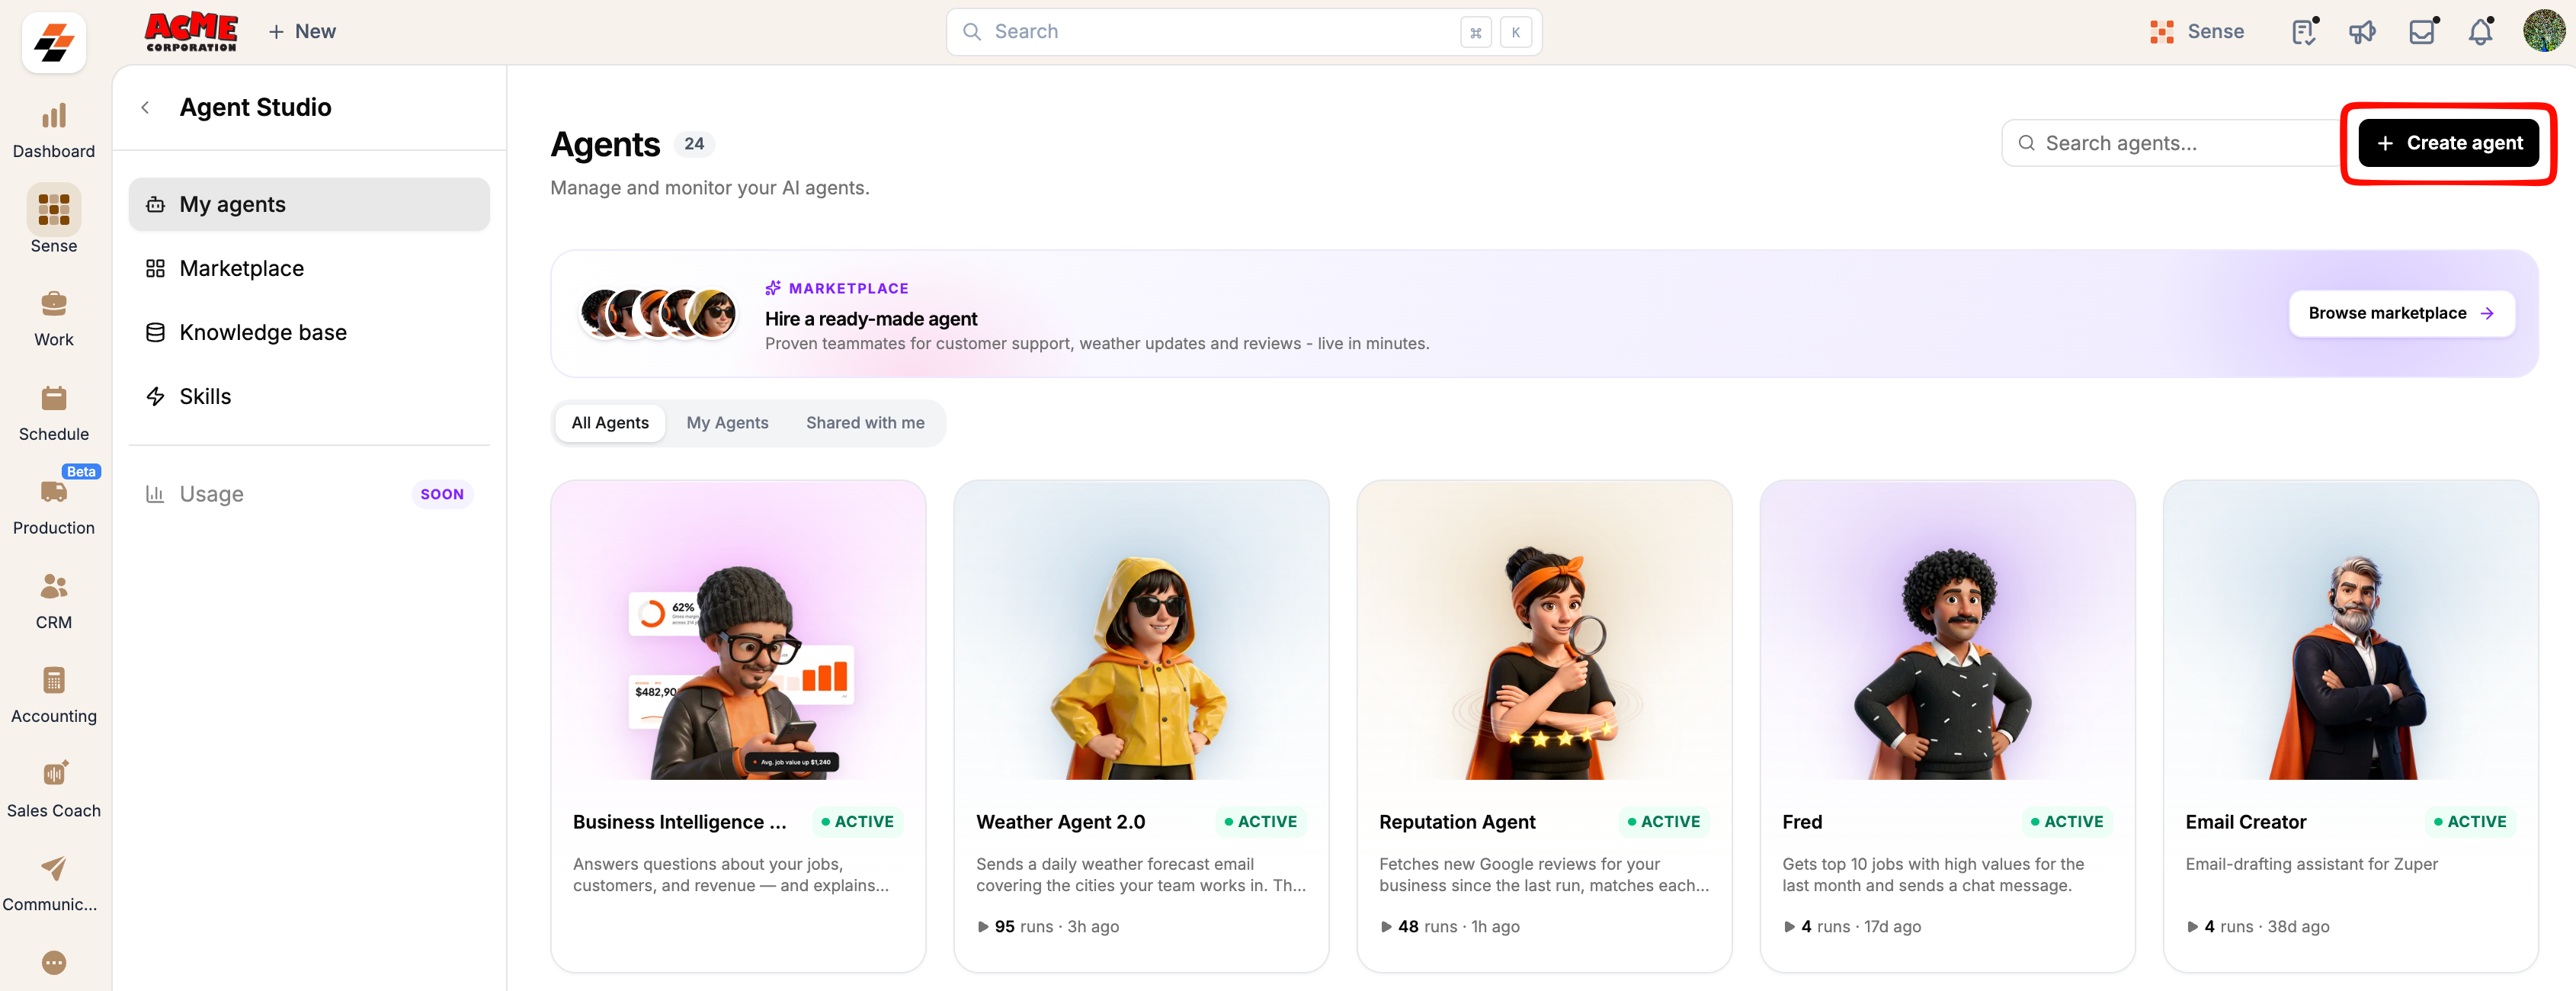This screenshot has height=991, width=2576.
Task: Show more modules ellipsis icon
Action: tap(54, 962)
